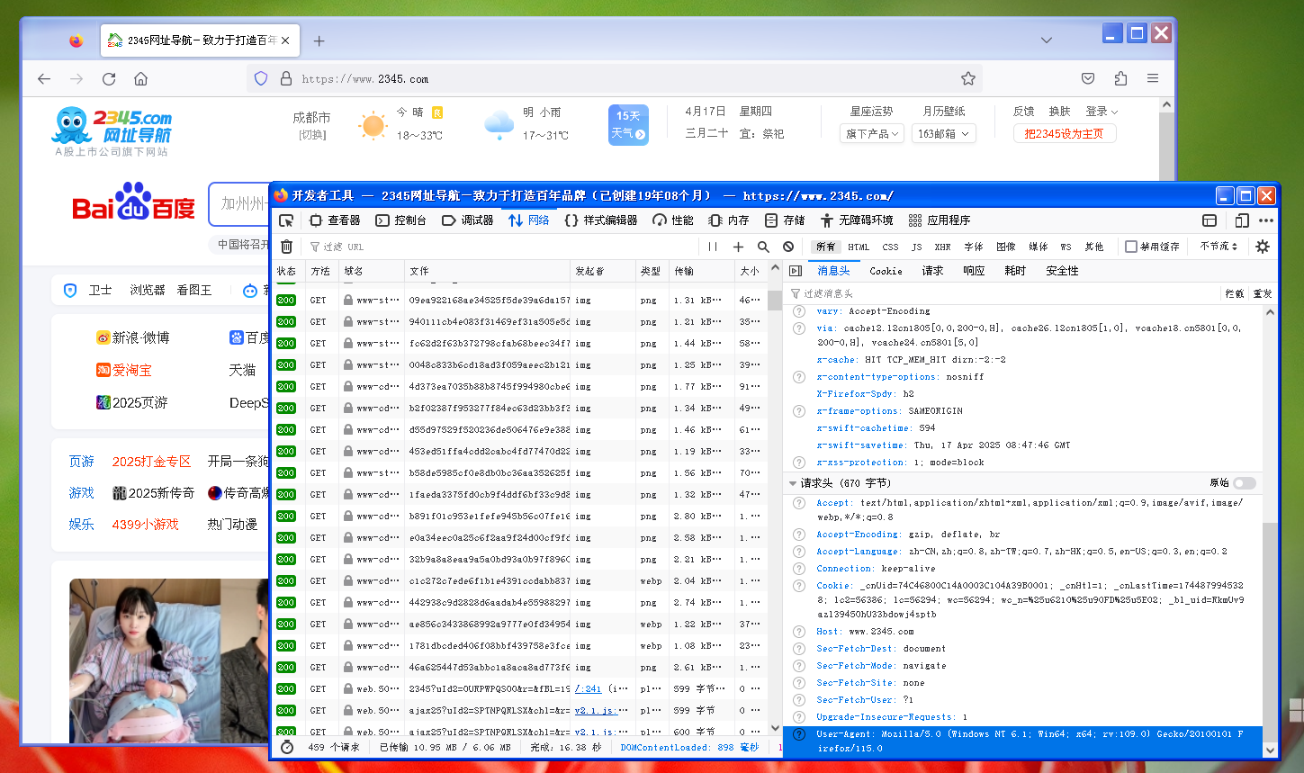Open the 存储 storage tab

[x=785, y=220]
